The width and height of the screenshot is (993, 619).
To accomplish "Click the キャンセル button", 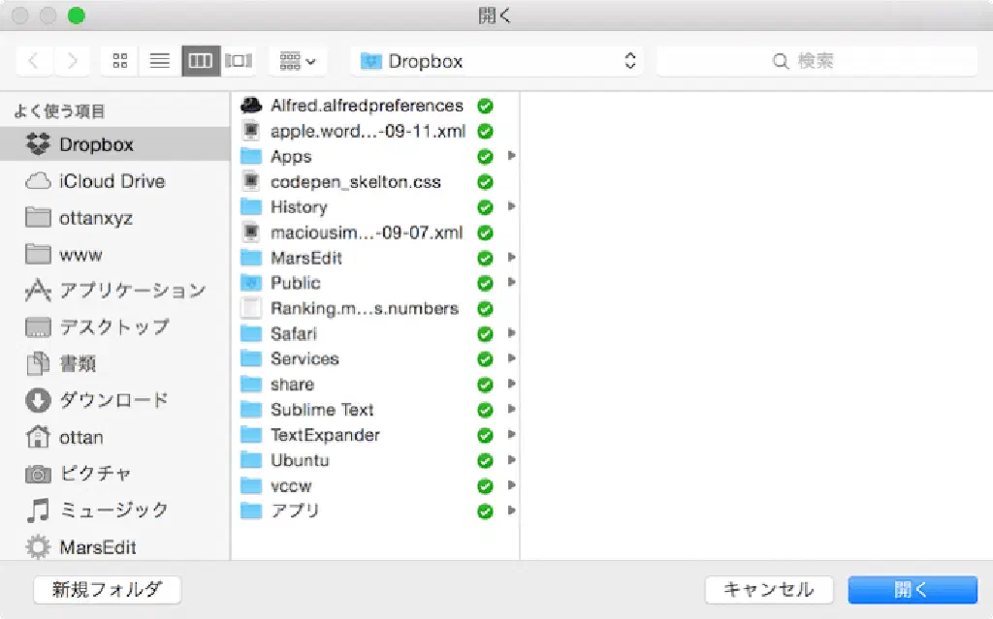I will (x=769, y=589).
